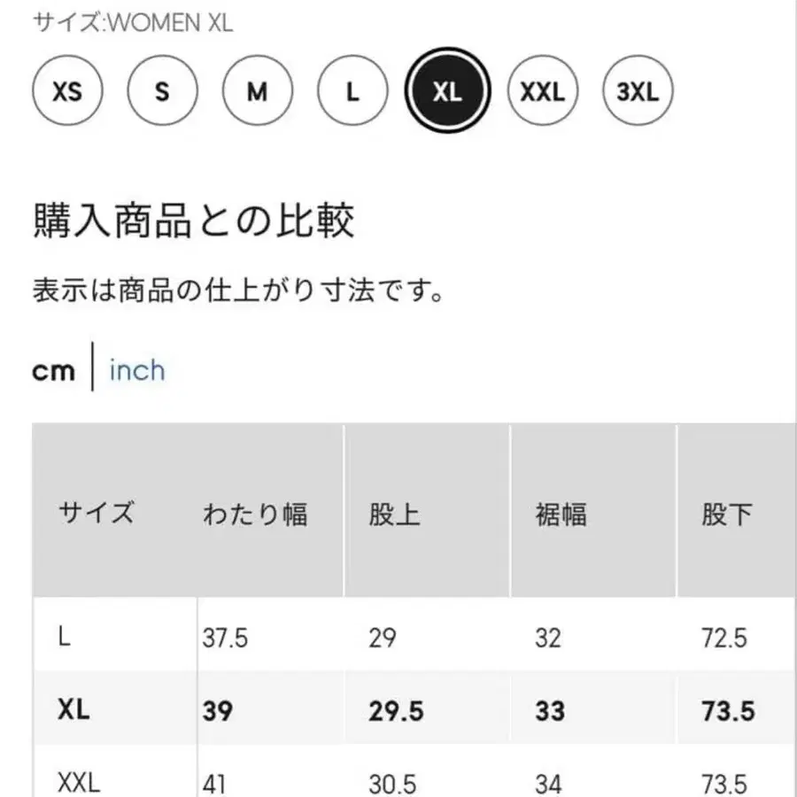Select the XXL size option

(544, 91)
